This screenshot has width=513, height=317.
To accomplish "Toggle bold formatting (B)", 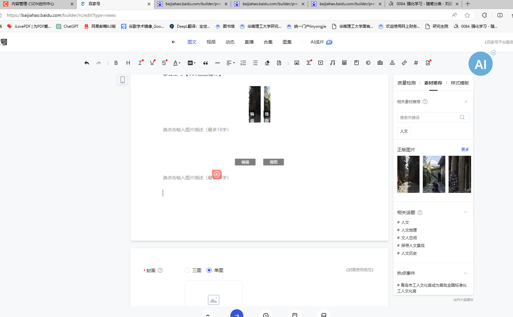I will tap(116, 63).
